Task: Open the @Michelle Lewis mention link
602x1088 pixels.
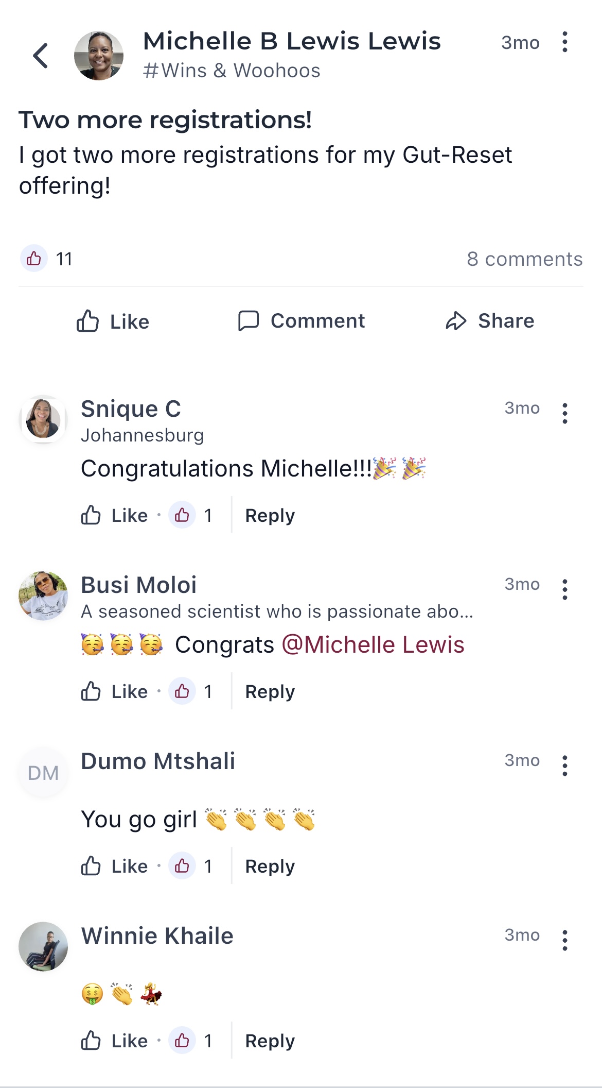Action: tap(373, 644)
